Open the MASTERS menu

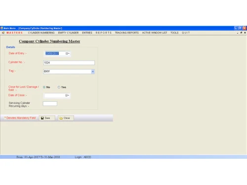[14, 33]
